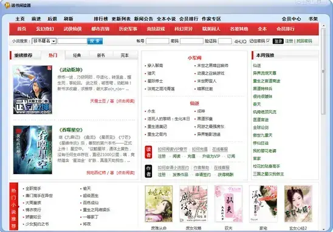The image size is (333, 232).
Task: Select 玄幻奇幻 category in red navigation bar
Action: pos(45,29)
